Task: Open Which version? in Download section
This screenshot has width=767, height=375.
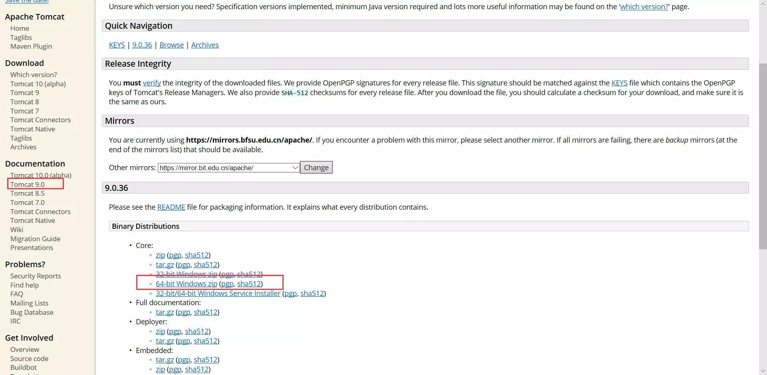Action: tap(34, 75)
